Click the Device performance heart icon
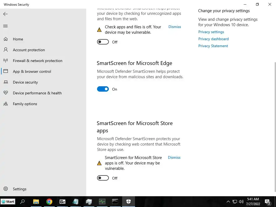 tap(6, 93)
